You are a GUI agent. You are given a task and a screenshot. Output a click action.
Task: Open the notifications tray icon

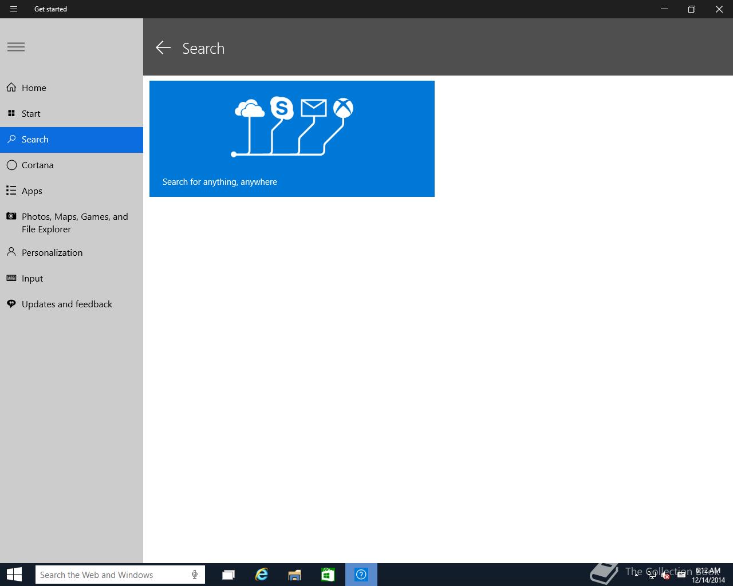click(681, 575)
